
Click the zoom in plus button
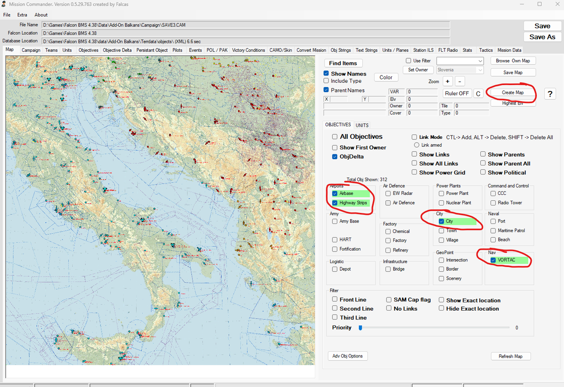coord(447,81)
